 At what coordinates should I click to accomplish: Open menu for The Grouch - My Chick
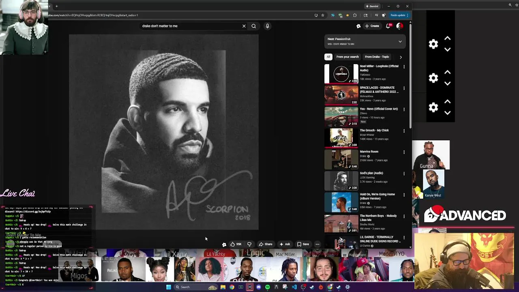click(404, 131)
